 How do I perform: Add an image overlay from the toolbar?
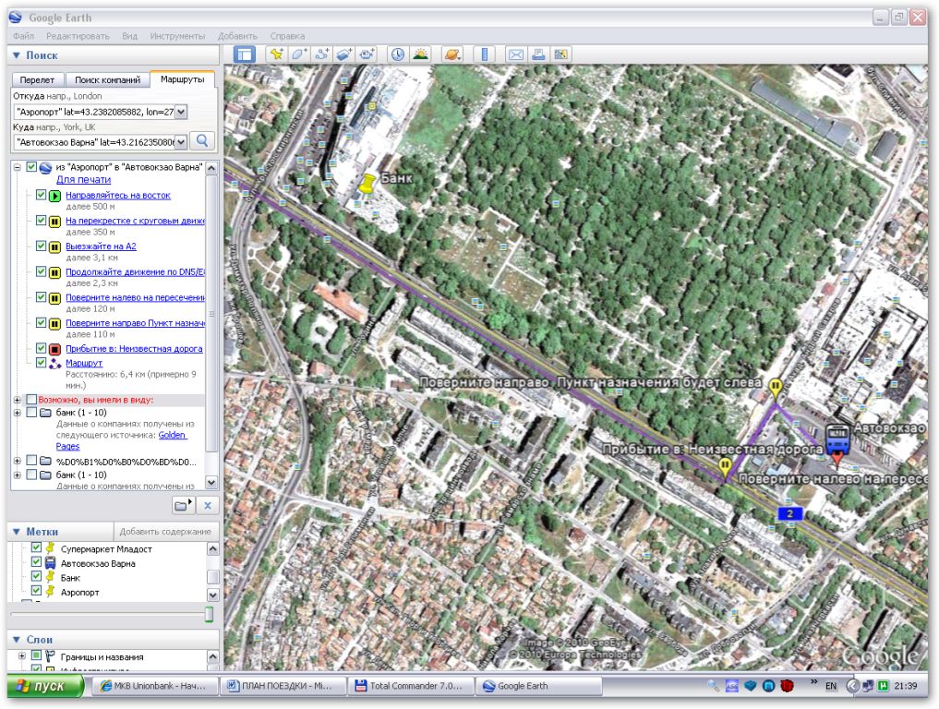(x=343, y=54)
